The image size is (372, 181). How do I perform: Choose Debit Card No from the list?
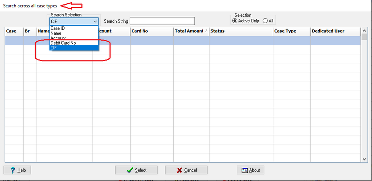[x=74, y=43]
